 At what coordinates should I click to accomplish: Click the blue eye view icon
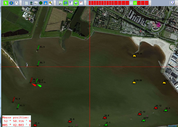click(11, 3)
